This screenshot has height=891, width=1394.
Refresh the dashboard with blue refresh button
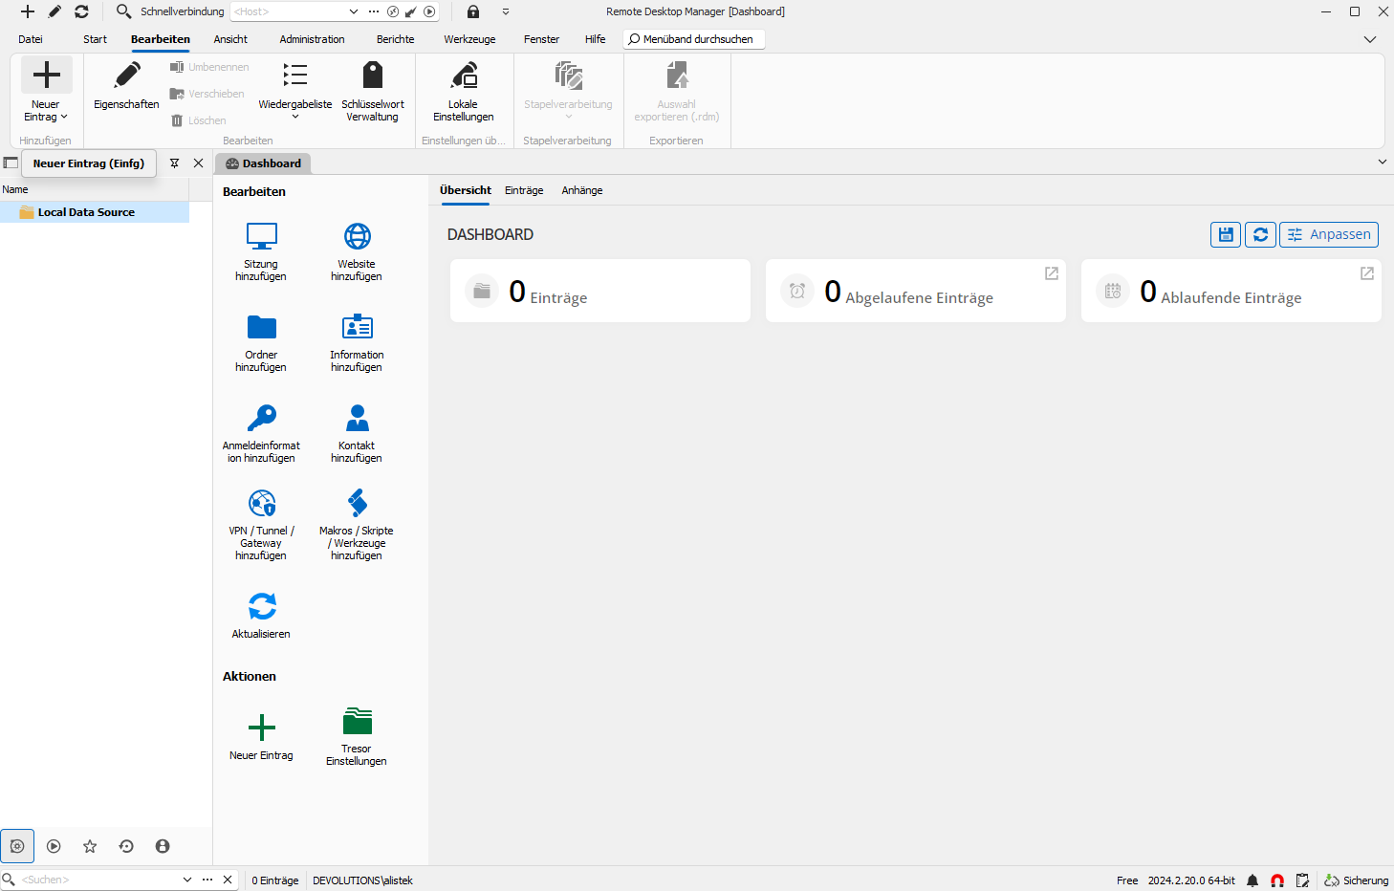tap(1260, 234)
